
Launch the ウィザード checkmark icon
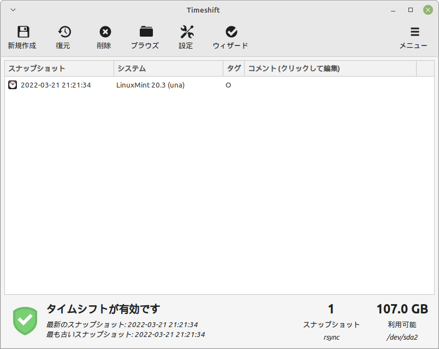(x=232, y=32)
